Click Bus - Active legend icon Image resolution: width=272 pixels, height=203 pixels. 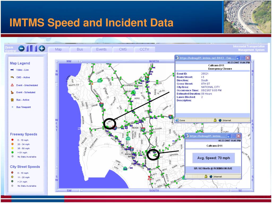12,100
